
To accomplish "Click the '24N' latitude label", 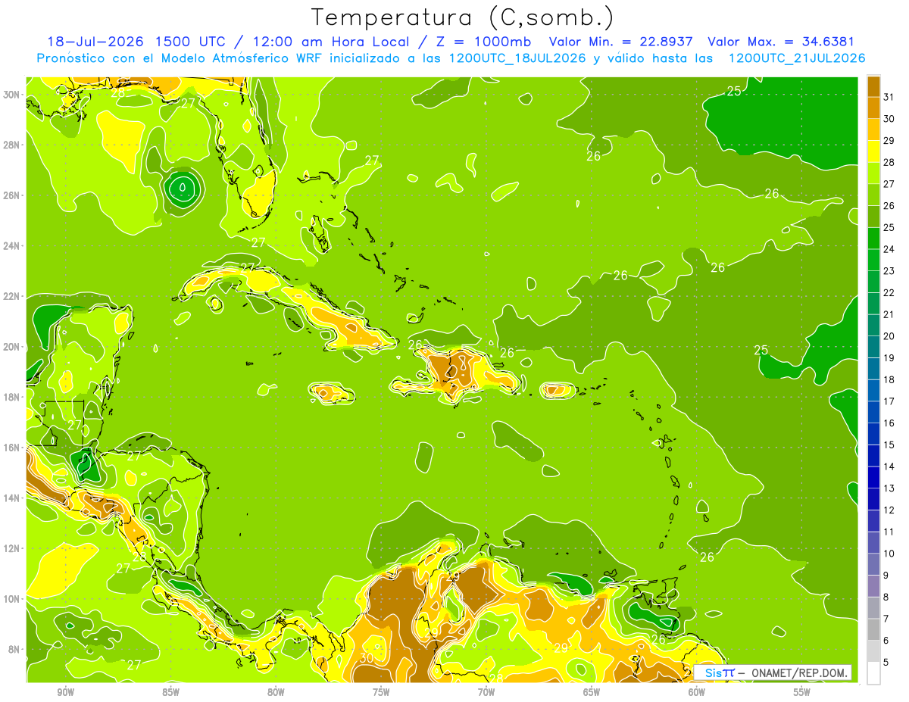I will [x=12, y=246].
